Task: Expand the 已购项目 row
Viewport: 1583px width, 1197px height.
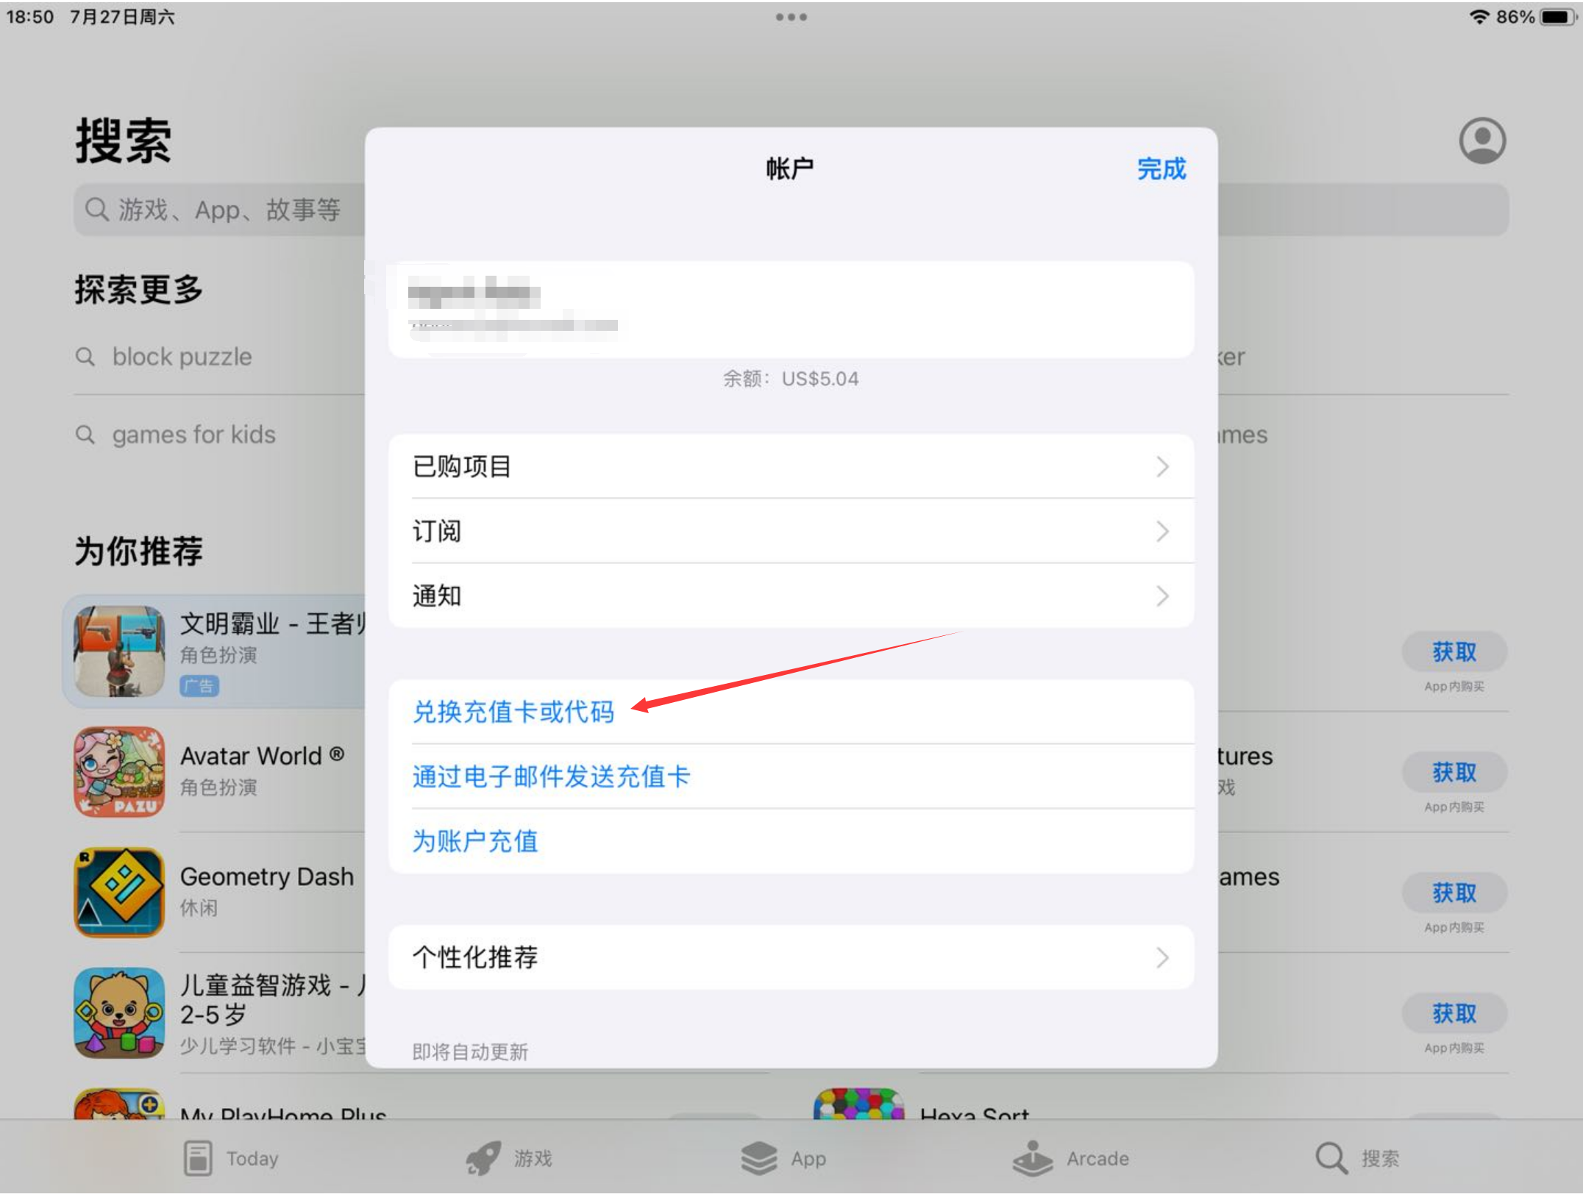Action: pyautogui.click(x=791, y=466)
